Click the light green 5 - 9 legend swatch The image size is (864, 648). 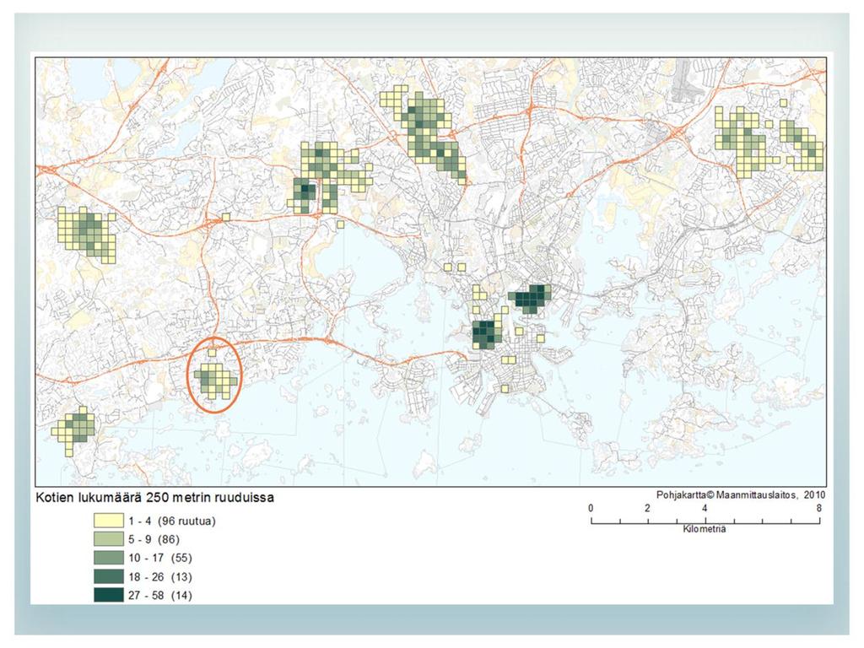pos(108,539)
